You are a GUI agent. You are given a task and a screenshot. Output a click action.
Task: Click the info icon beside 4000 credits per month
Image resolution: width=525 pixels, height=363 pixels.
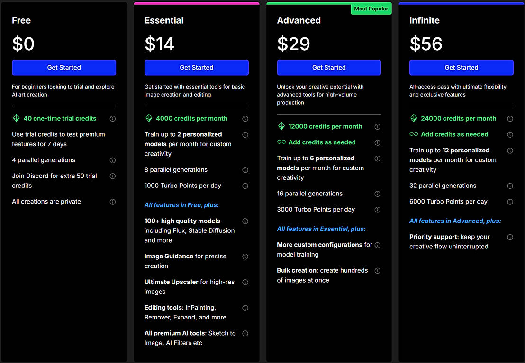click(245, 118)
